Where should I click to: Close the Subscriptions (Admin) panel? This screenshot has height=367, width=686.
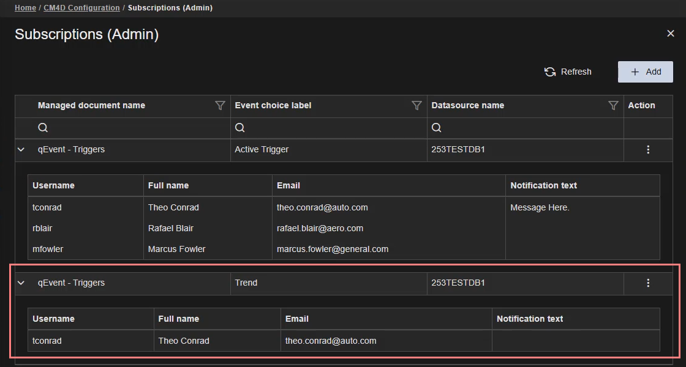[x=670, y=34]
